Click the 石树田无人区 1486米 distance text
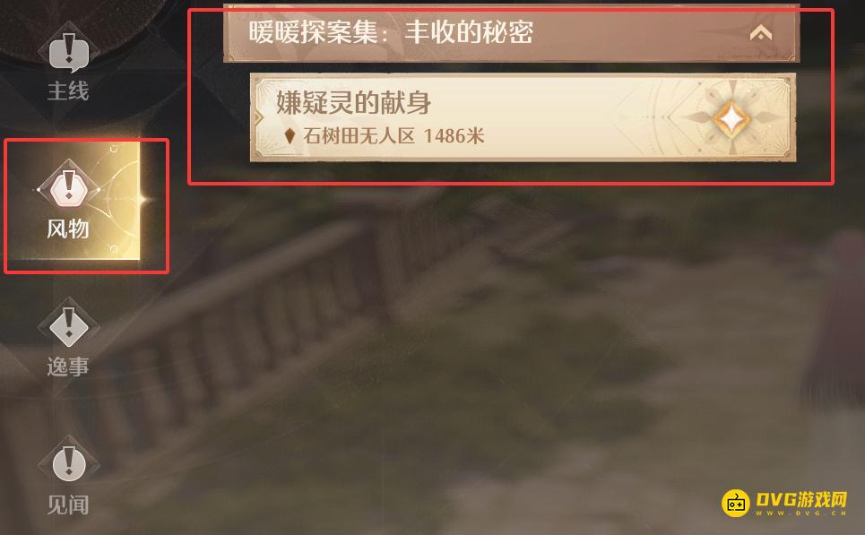This screenshot has width=865, height=535. pos(394,135)
